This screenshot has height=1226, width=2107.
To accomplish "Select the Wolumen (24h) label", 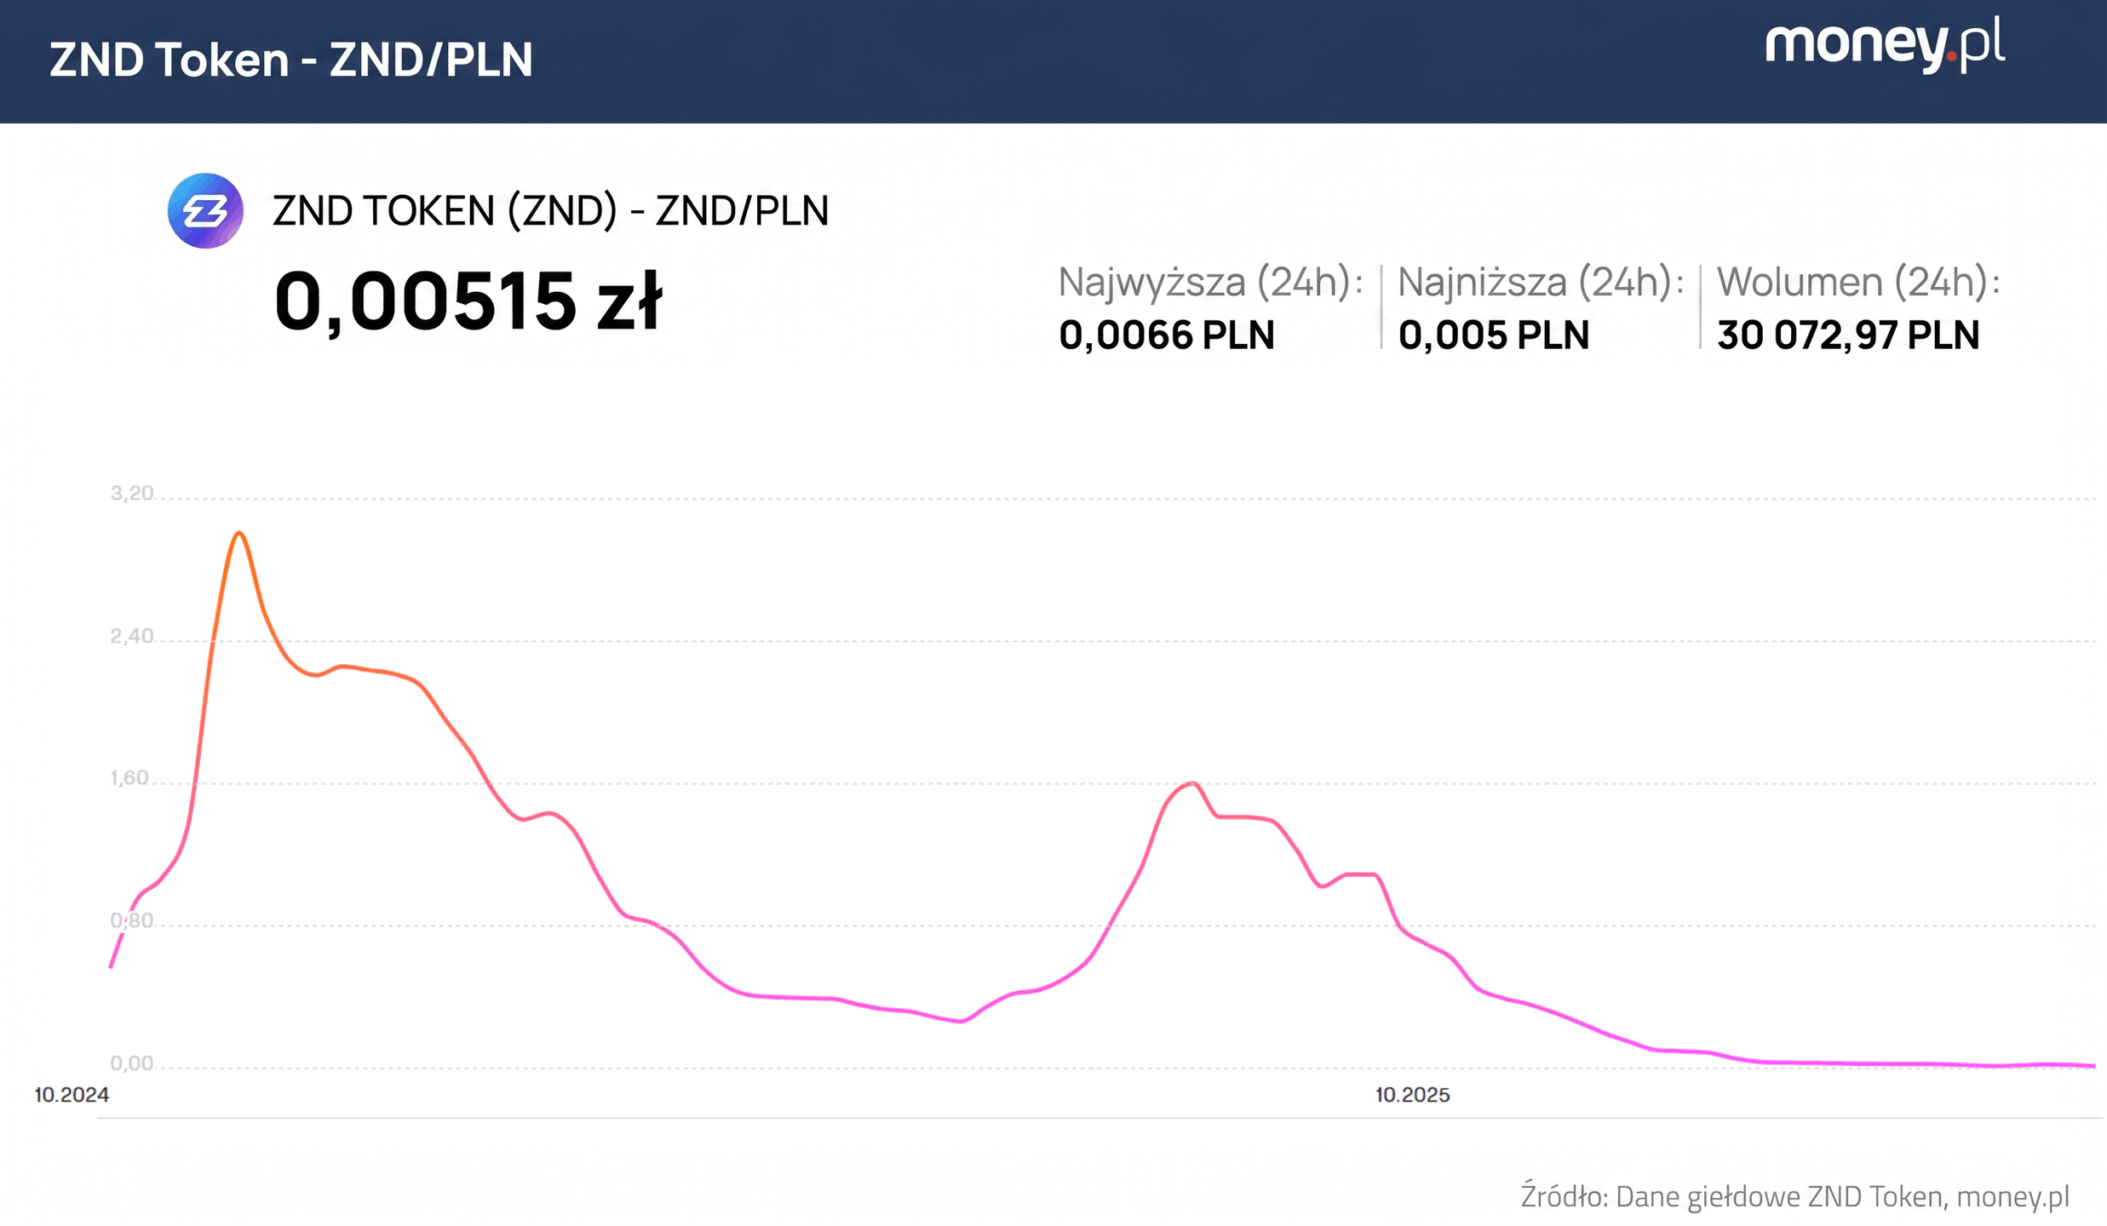I will click(x=1857, y=282).
